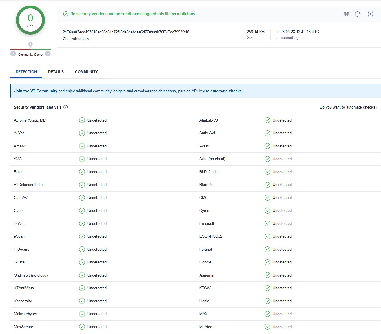
Task: Click the McAfee undetected check icon
Action: [x=267, y=327]
